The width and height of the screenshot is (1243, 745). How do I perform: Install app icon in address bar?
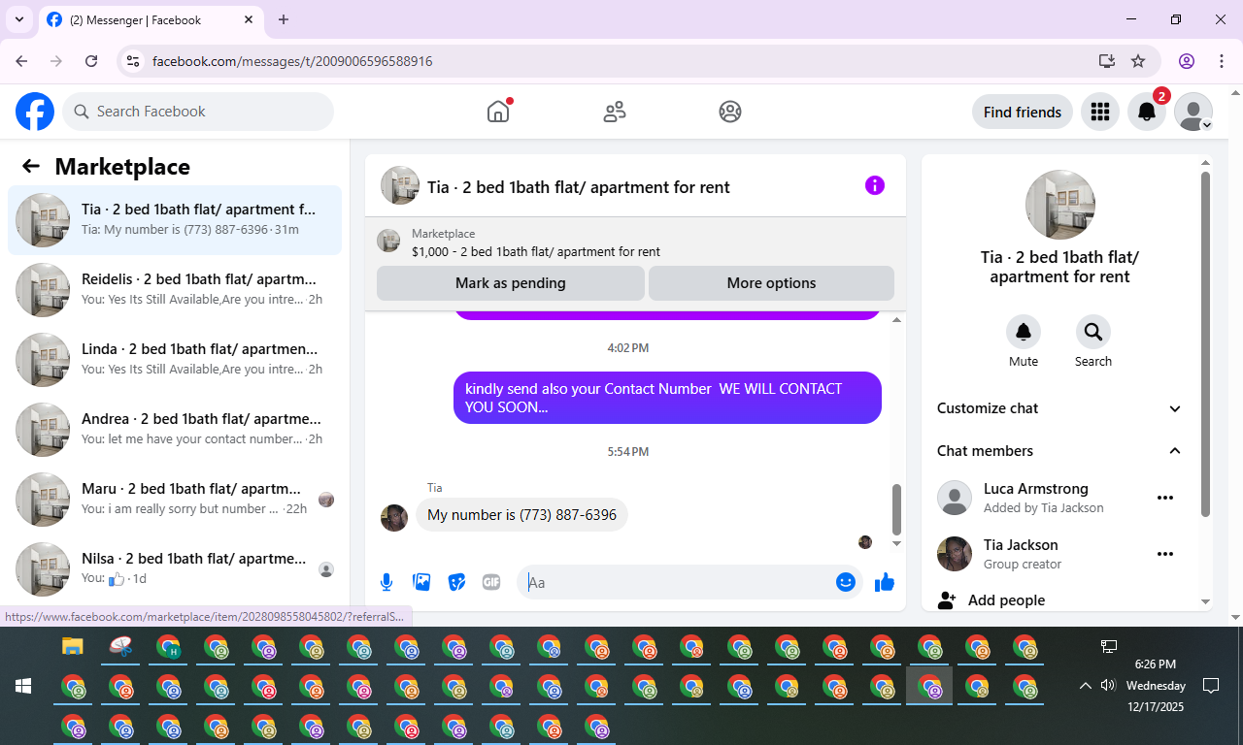pos(1106,61)
